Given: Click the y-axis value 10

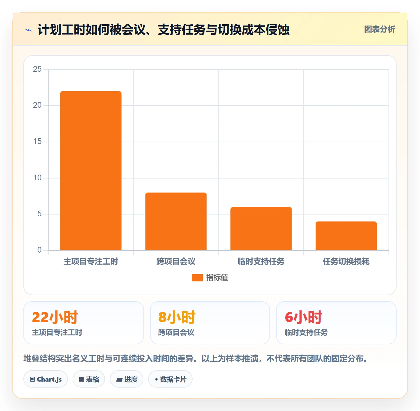Looking at the screenshot, I should pyautogui.click(x=37, y=178).
